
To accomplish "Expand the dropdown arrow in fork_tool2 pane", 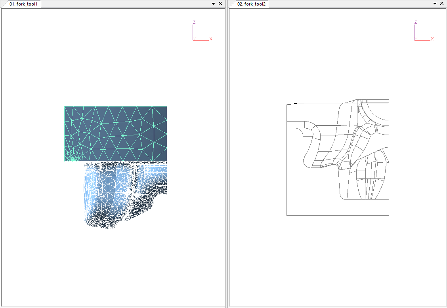I will coord(435,4).
